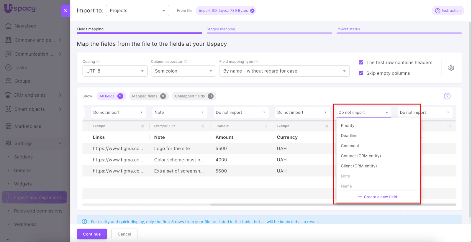Open the Import to Projects dropdown
The image size is (472, 242).
pos(137,11)
